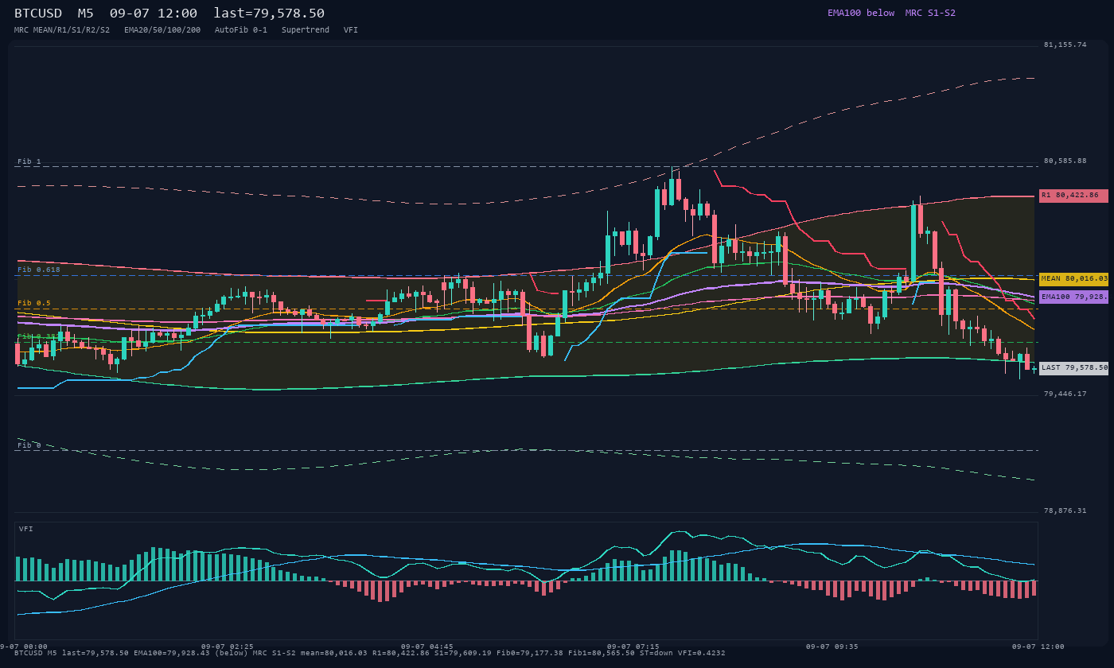Click the 'Fib 1' level label

click(29, 161)
